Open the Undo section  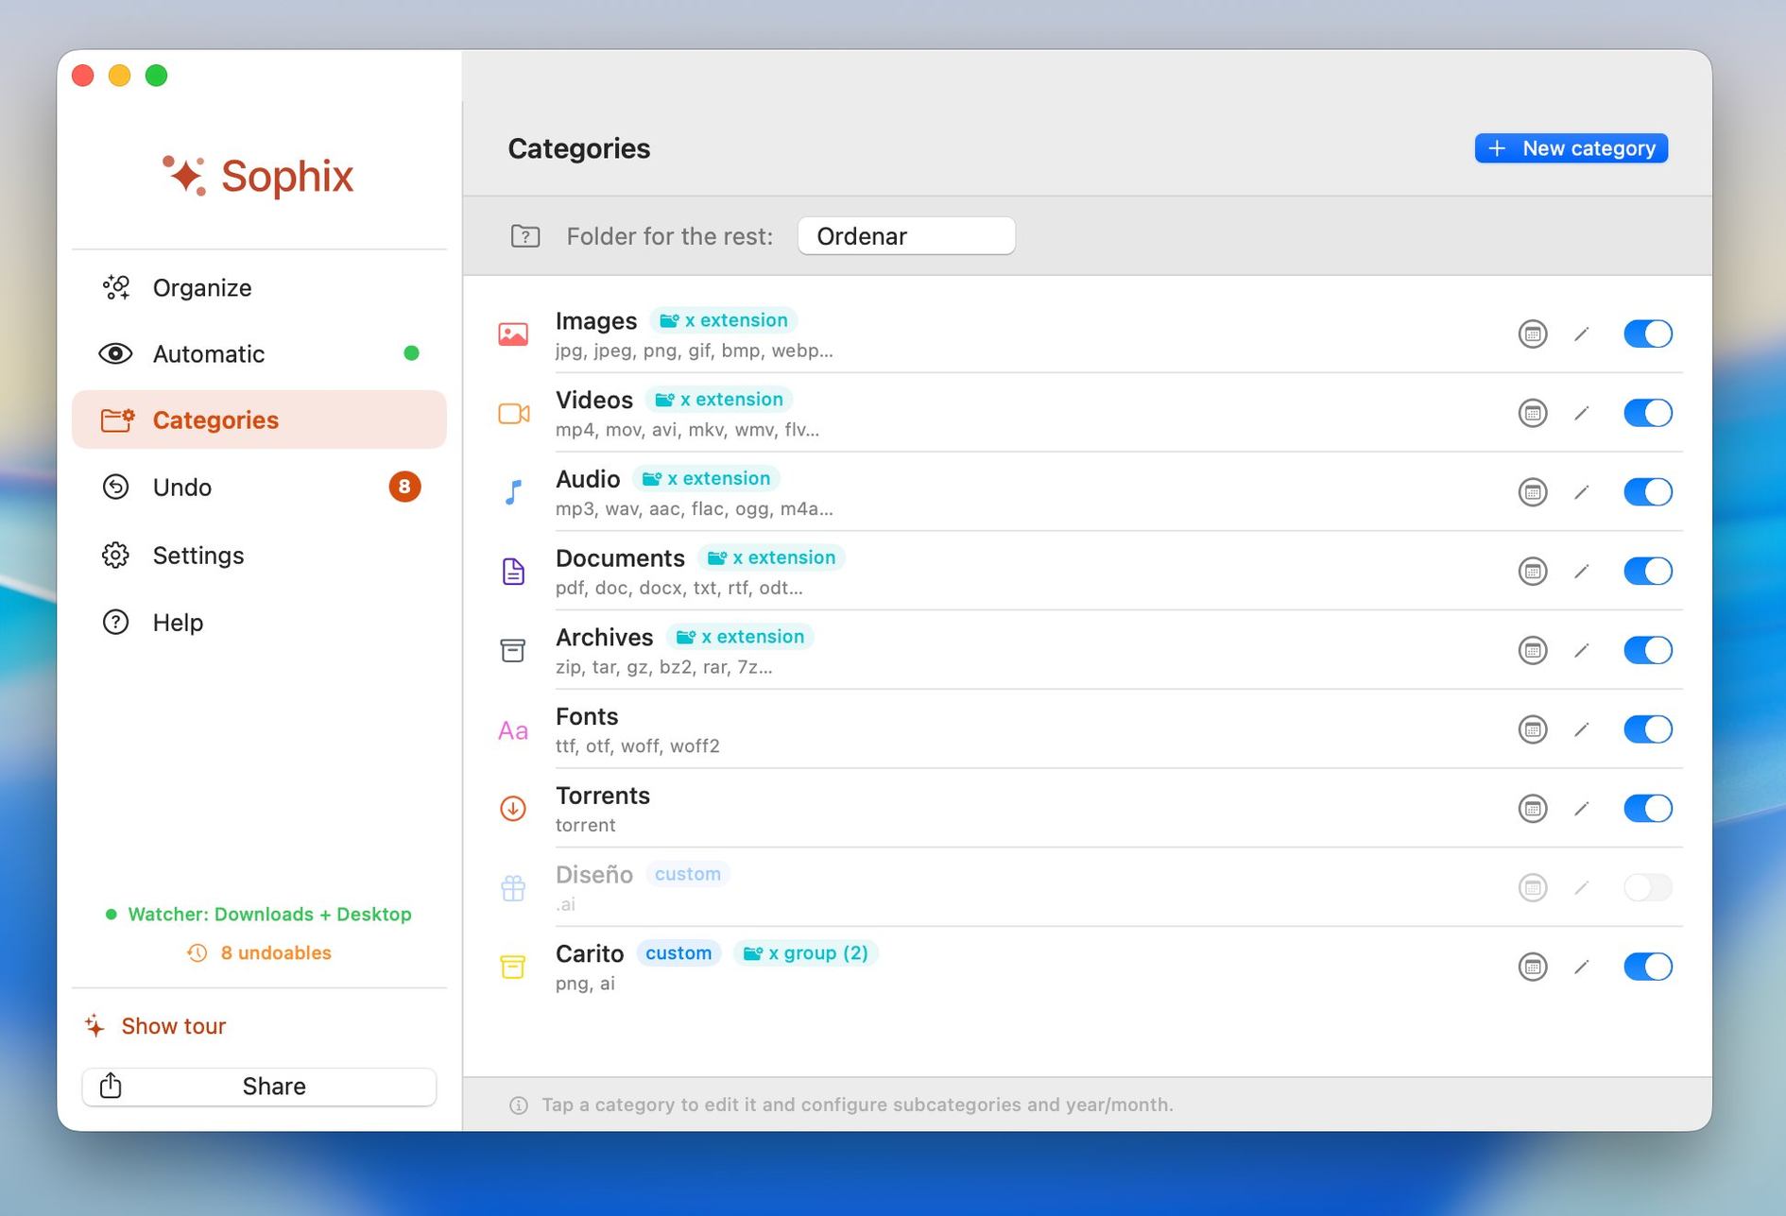pyautogui.click(x=259, y=487)
